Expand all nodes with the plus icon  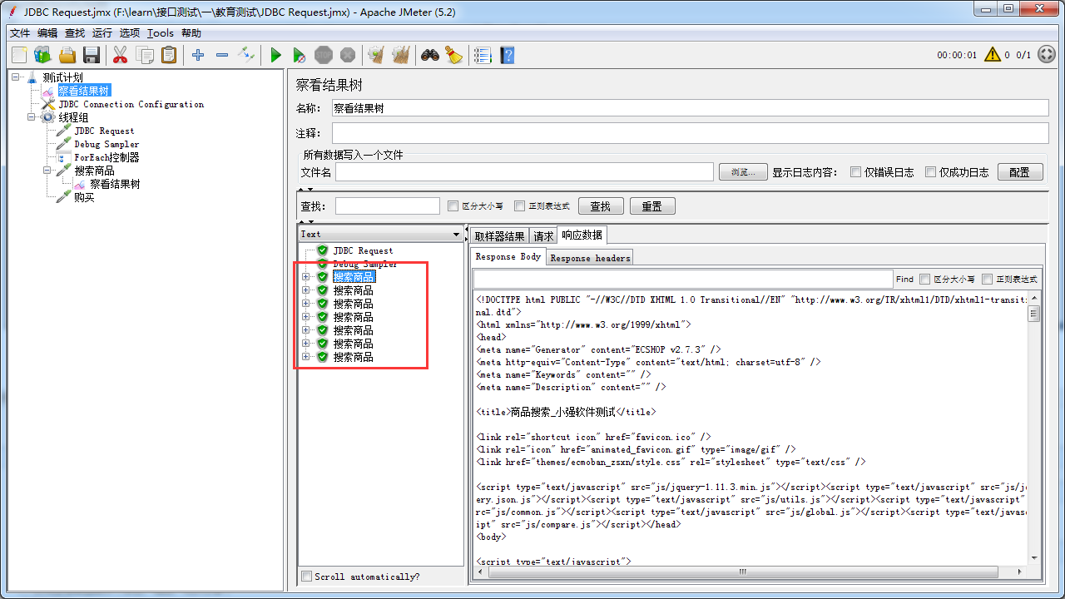(198, 55)
